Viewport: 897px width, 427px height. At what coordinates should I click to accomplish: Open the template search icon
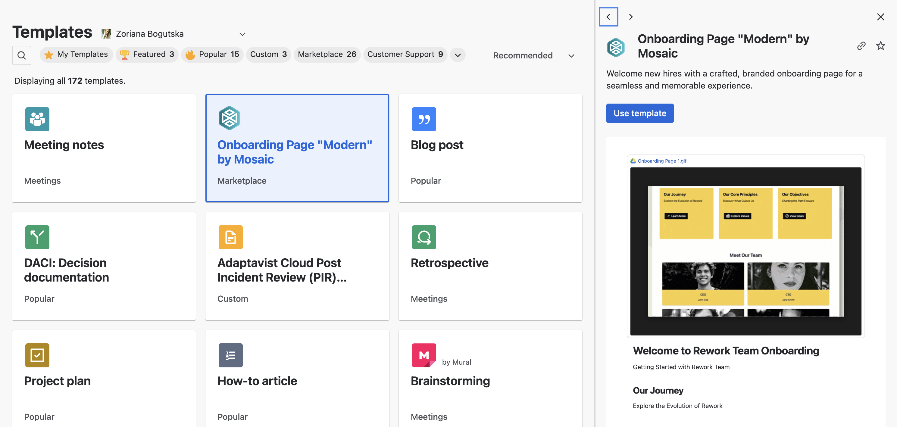[x=22, y=55]
